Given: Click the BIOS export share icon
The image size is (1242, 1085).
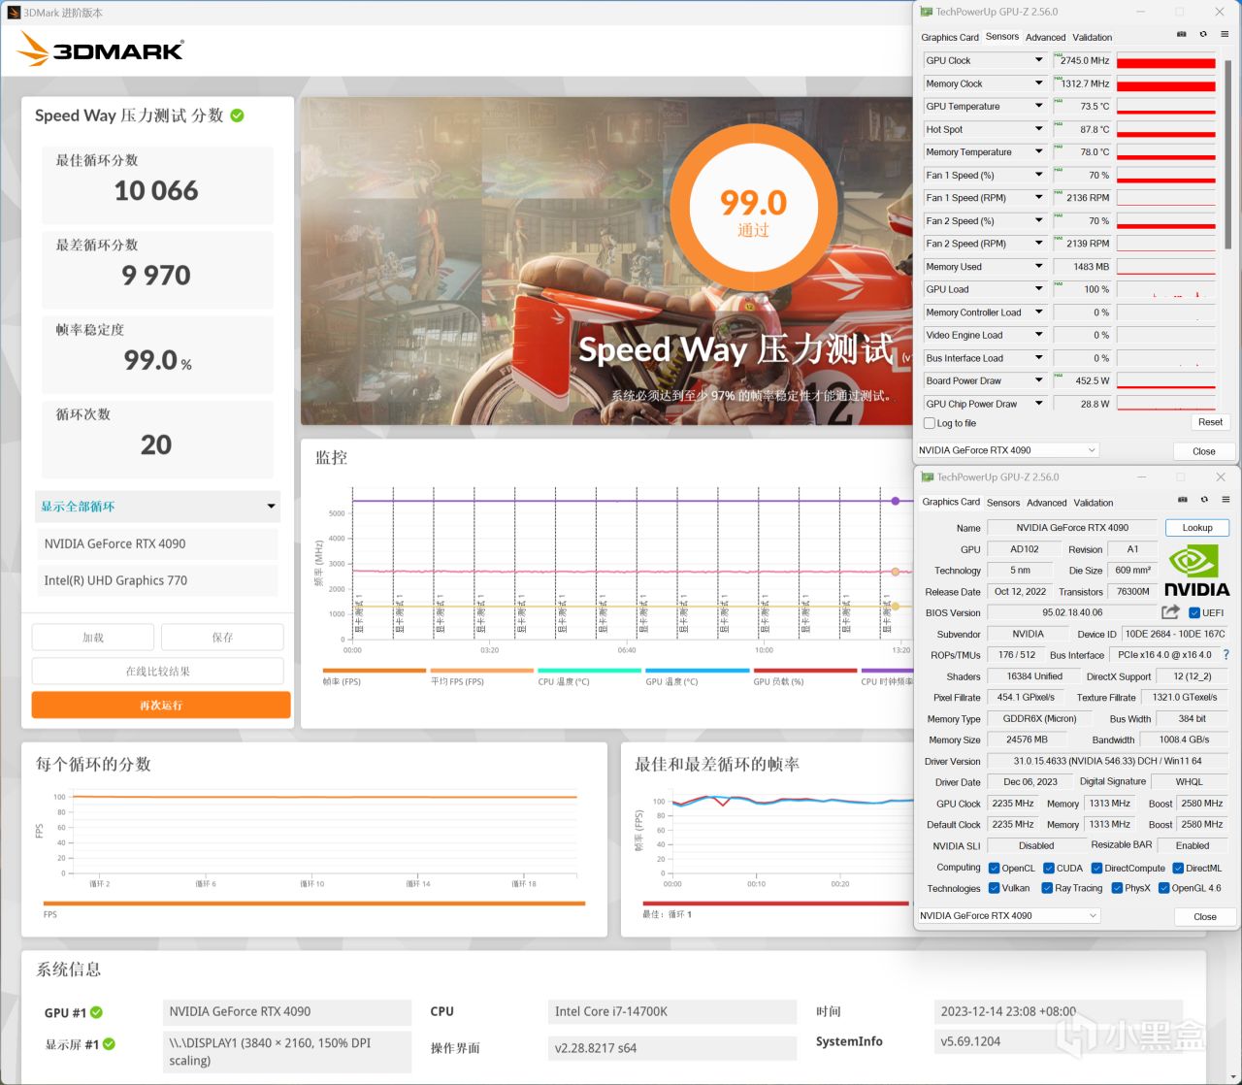Looking at the screenshot, I should (x=1170, y=612).
